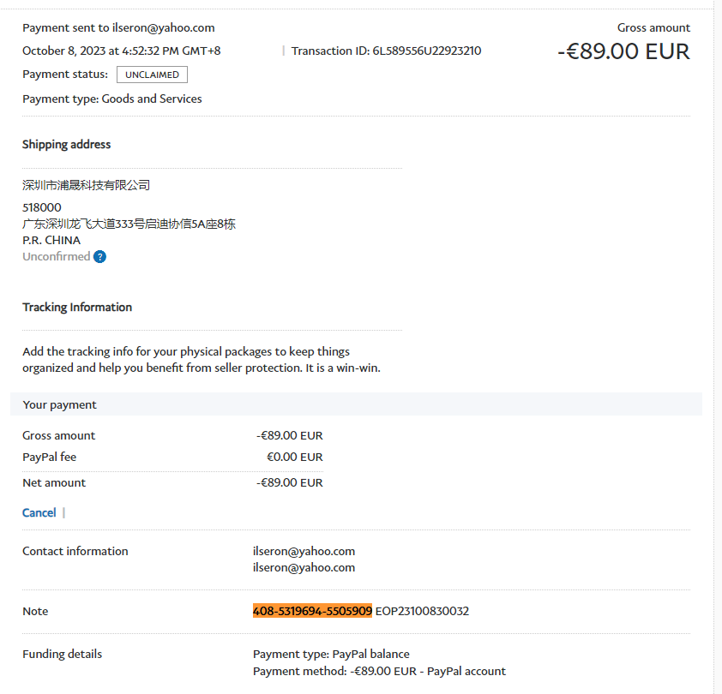Viewport: 722px width, 694px height.
Task: Click the October 8, 2023 payment timestamp
Action: [121, 51]
